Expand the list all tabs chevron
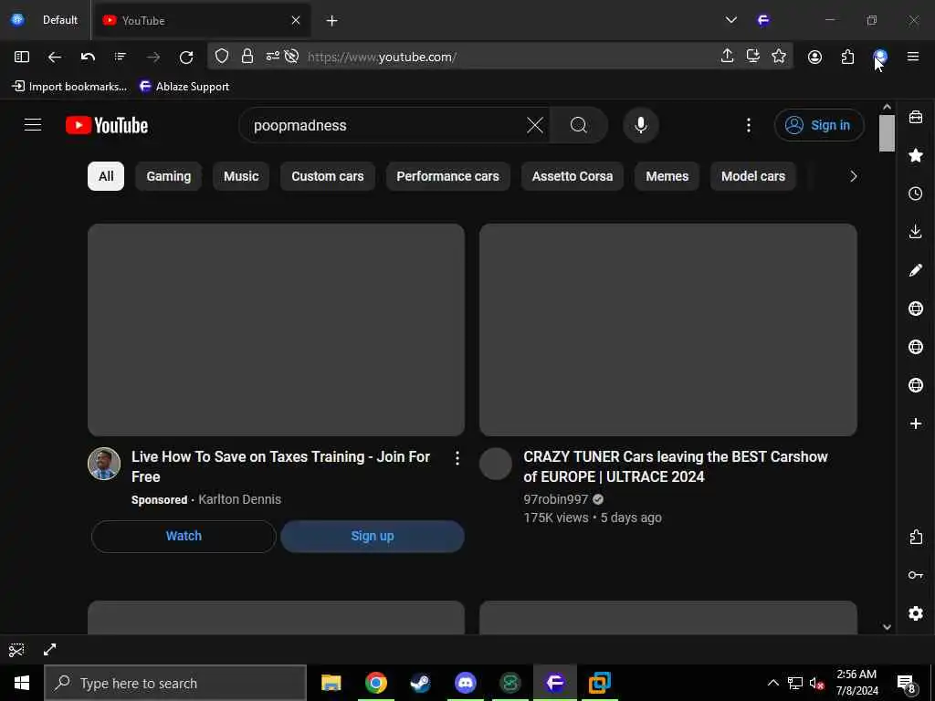935x701 pixels. (x=731, y=20)
